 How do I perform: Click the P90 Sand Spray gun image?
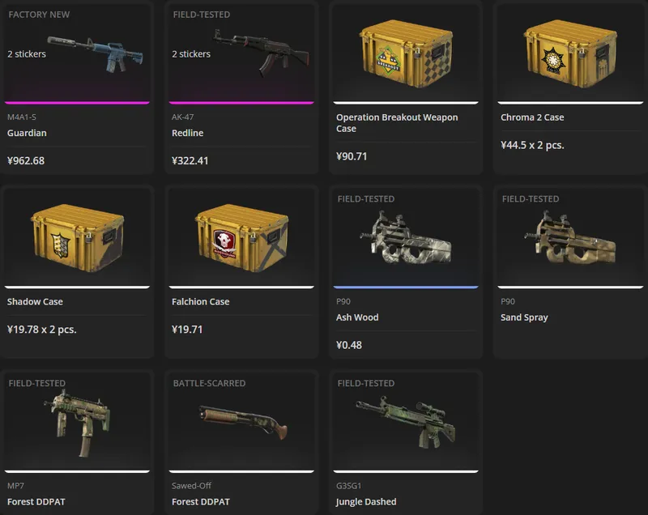click(570, 238)
